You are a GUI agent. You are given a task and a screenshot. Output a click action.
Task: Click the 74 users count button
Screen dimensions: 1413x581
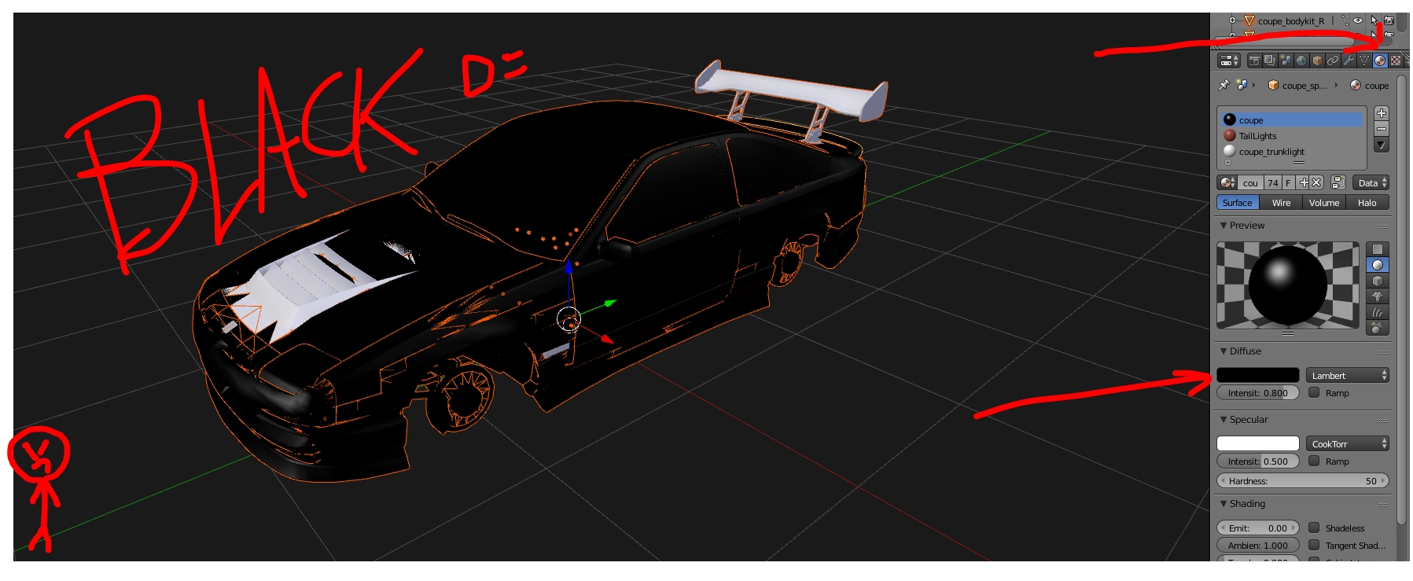[x=1273, y=182]
